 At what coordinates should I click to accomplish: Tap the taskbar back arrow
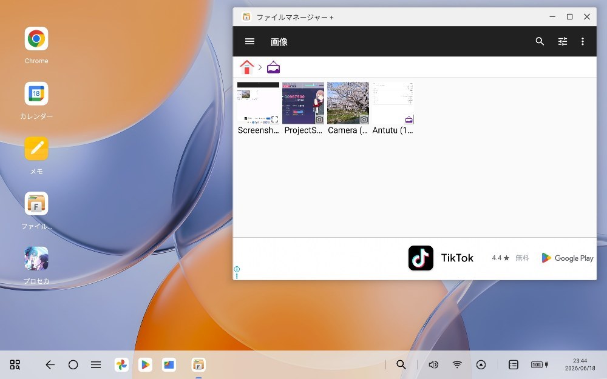50,364
